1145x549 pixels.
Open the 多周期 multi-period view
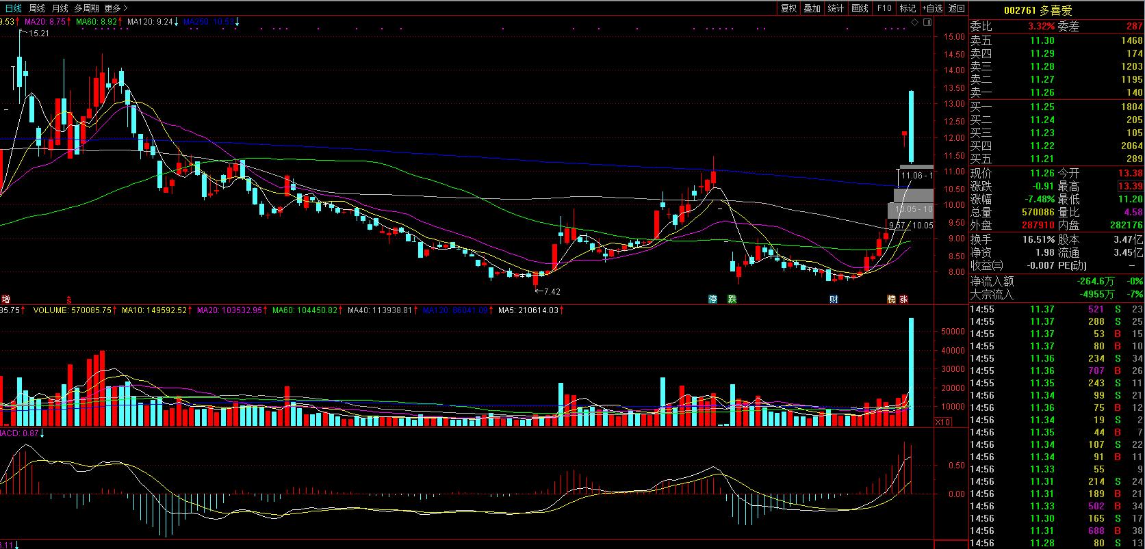[x=86, y=8]
